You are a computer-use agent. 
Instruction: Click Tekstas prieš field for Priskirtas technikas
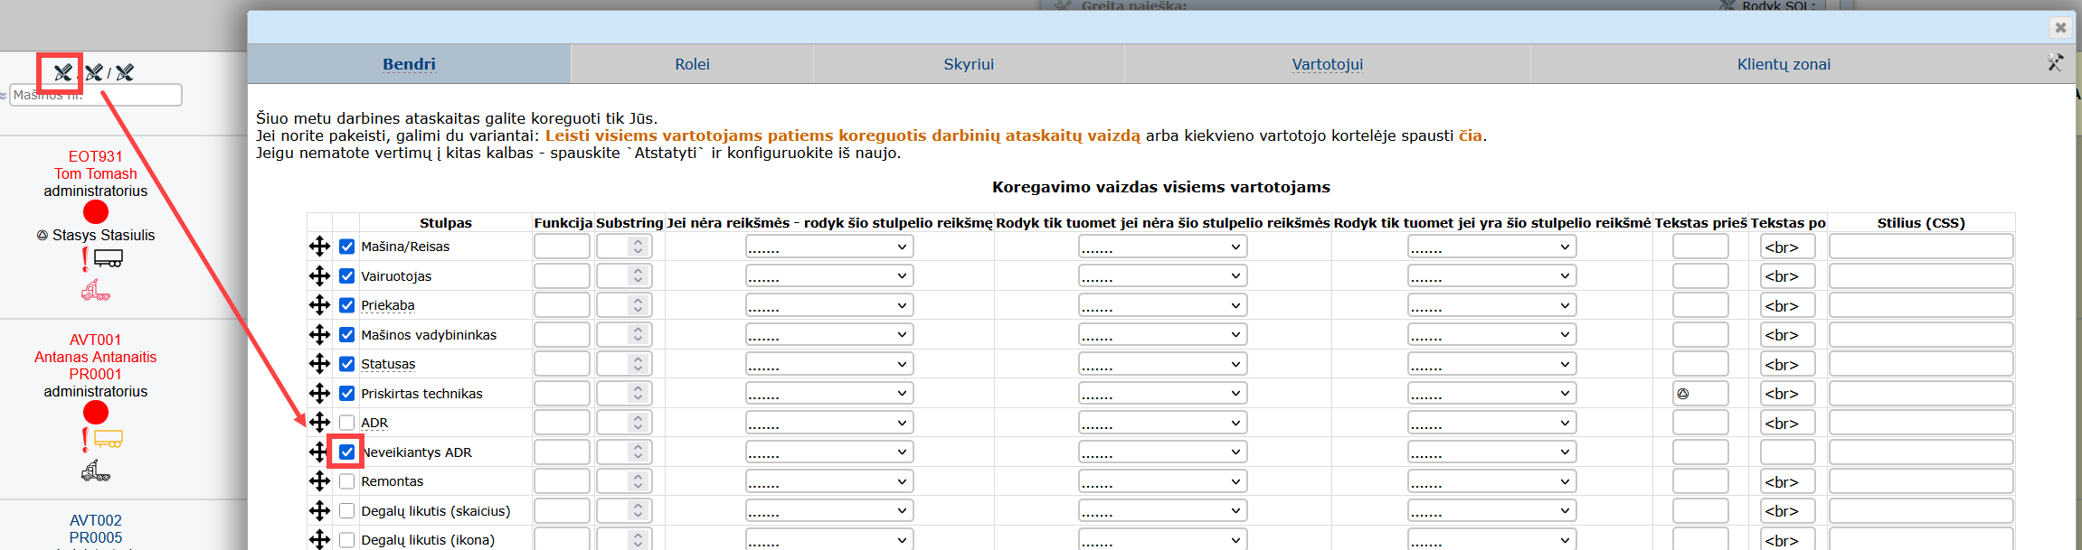(x=1700, y=393)
